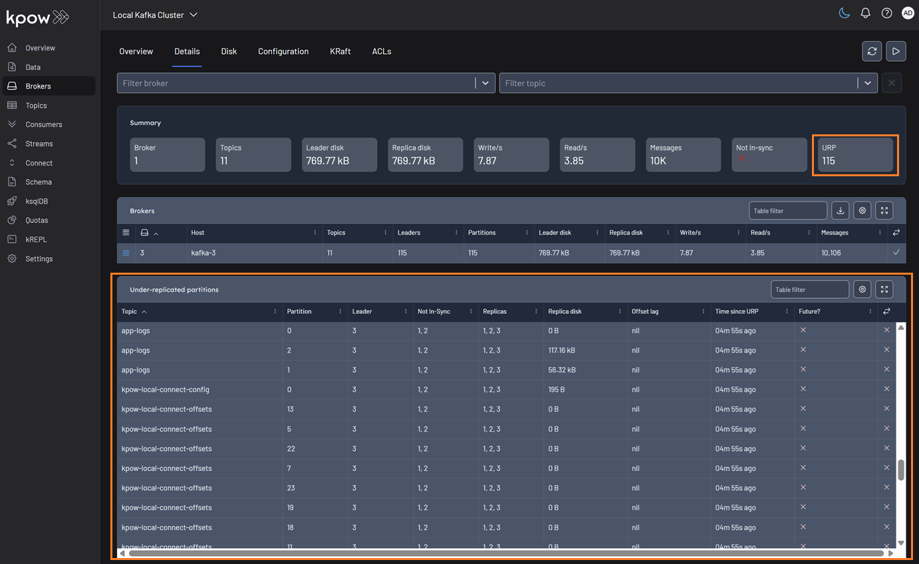Expand Brokers table to fullscreen
Screen dimensions: 919x564
[884, 211]
